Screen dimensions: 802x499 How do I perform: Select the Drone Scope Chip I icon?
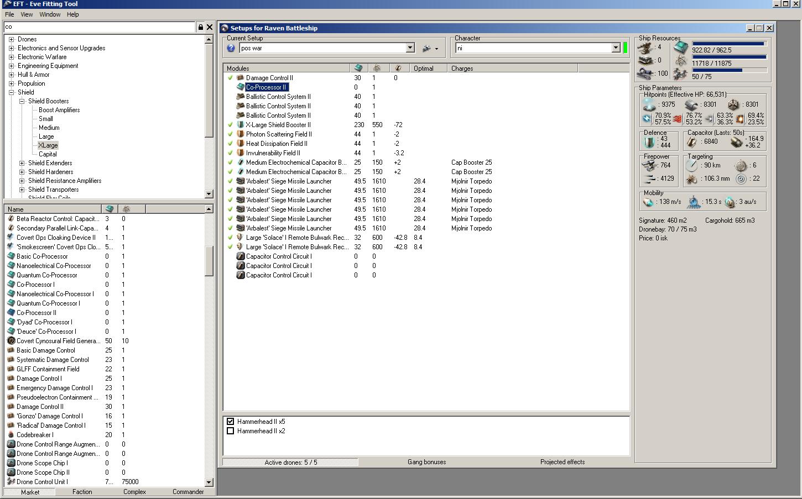(11, 463)
